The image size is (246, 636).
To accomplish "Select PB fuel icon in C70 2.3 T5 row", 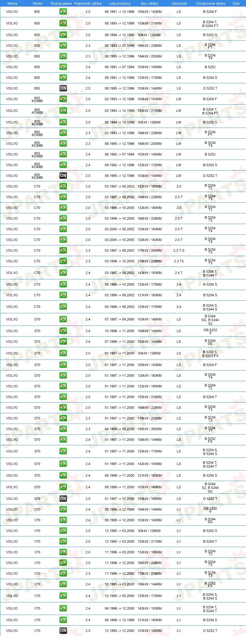I will click(63, 261).
